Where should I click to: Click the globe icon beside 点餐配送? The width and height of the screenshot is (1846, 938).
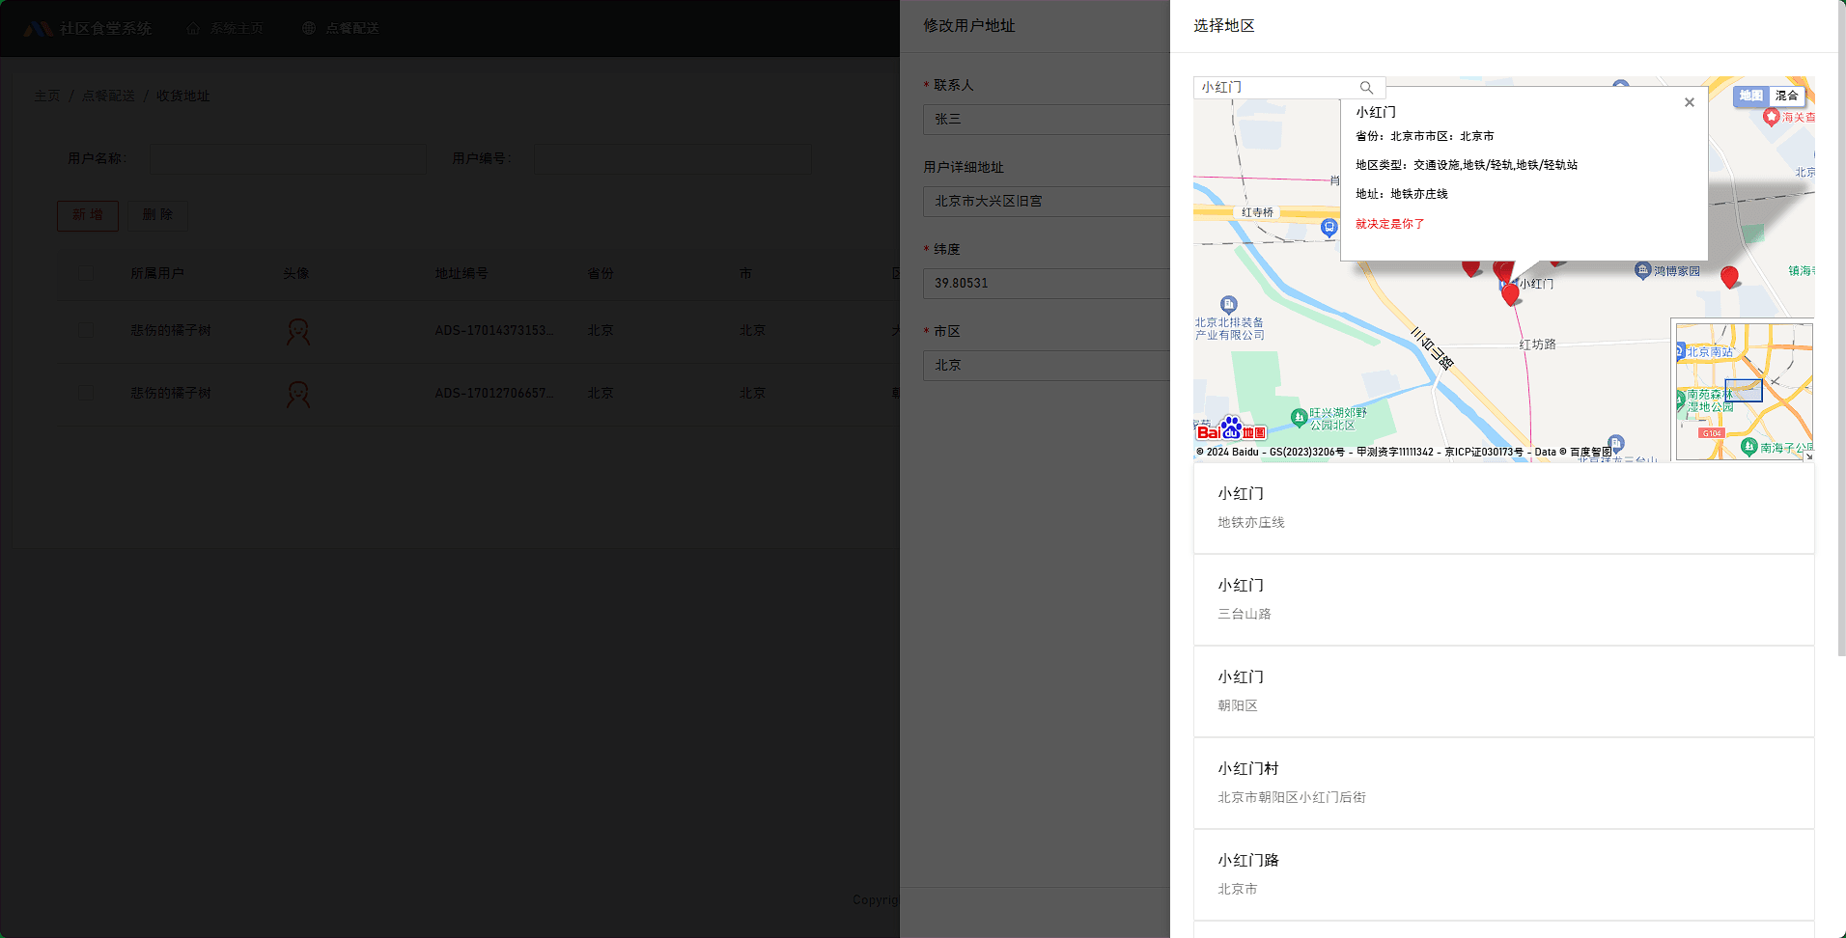point(309,28)
